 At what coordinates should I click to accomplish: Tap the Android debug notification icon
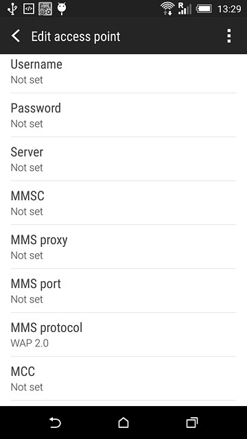[x=62, y=9]
